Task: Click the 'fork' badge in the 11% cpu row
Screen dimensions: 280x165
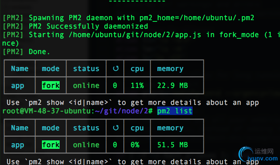Action: 51,86
